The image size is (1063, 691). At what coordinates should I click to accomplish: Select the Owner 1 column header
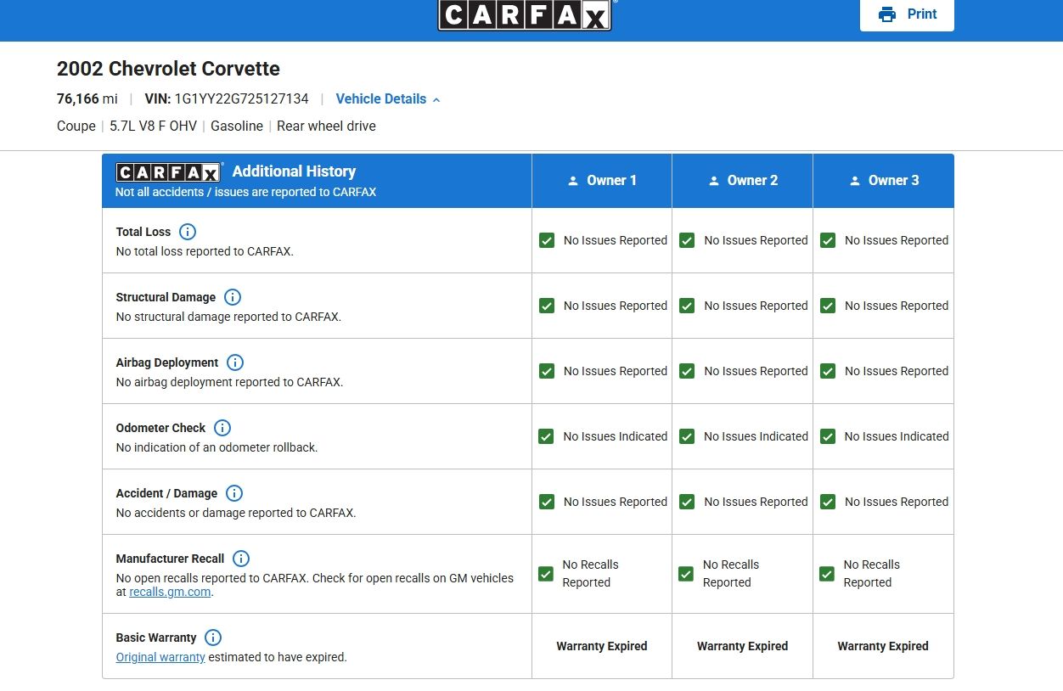(x=602, y=181)
